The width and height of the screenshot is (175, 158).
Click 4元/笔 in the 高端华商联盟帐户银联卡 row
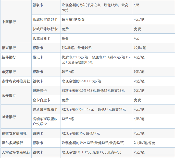(x=139, y=119)
